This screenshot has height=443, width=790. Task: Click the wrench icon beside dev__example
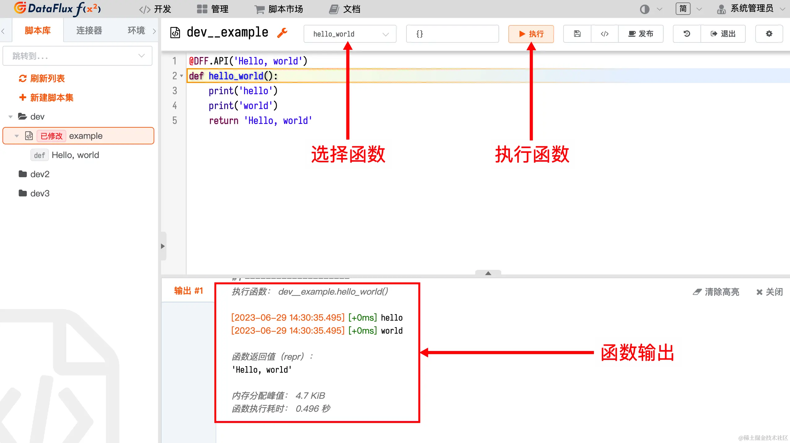282,33
